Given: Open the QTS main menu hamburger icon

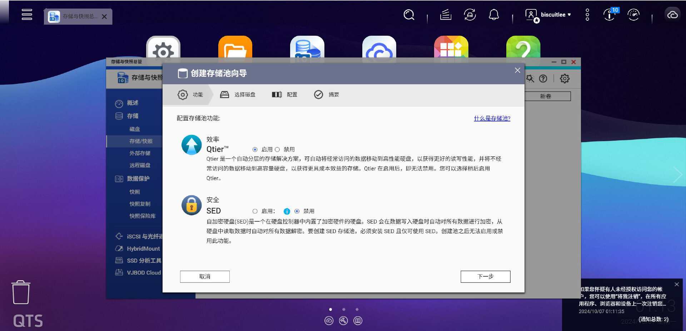Looking at the screenshot, I should click(27, 15).
